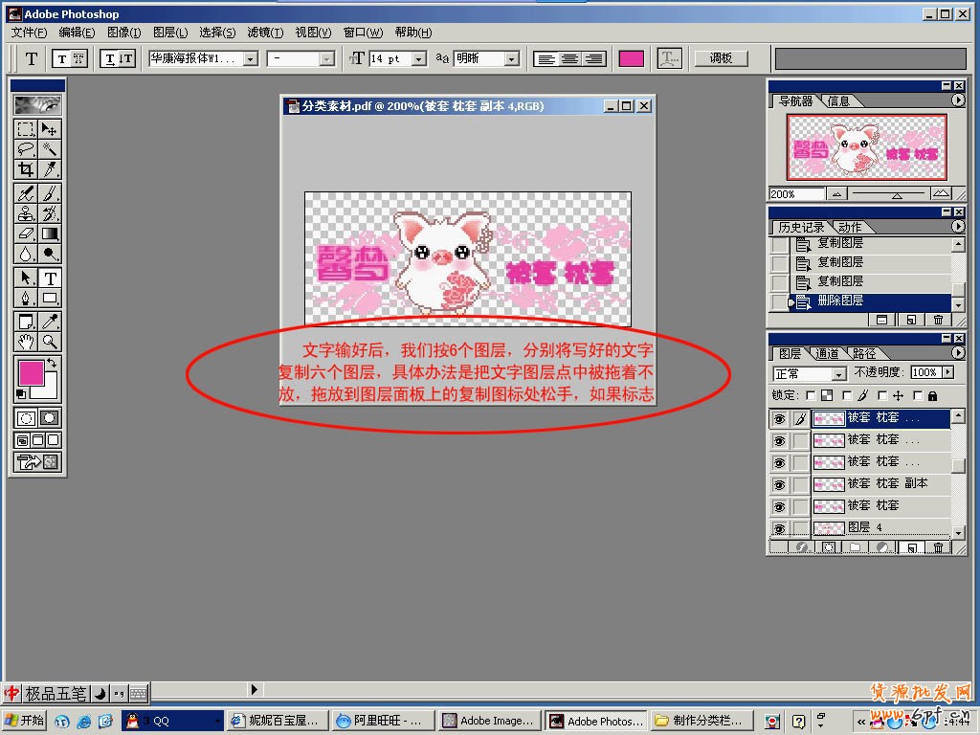Screen dimensions: 980x735
Task: Select the Gradient tool
Action: click(x=50, y=234)
